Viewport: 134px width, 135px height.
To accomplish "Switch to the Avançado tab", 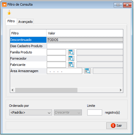I will tap(25, 22).
